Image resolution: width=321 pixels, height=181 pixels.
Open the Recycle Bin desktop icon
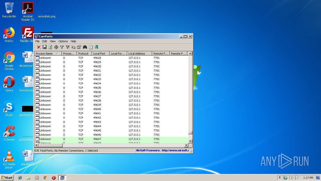click(9, 10)
